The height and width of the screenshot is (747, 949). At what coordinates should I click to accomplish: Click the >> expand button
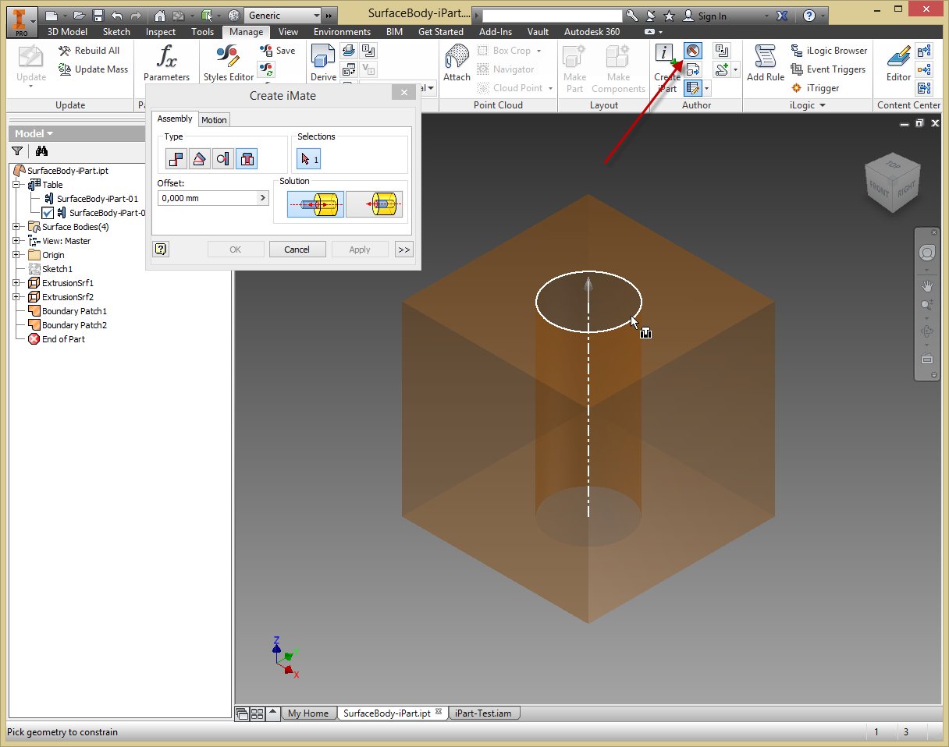point(403,249)
